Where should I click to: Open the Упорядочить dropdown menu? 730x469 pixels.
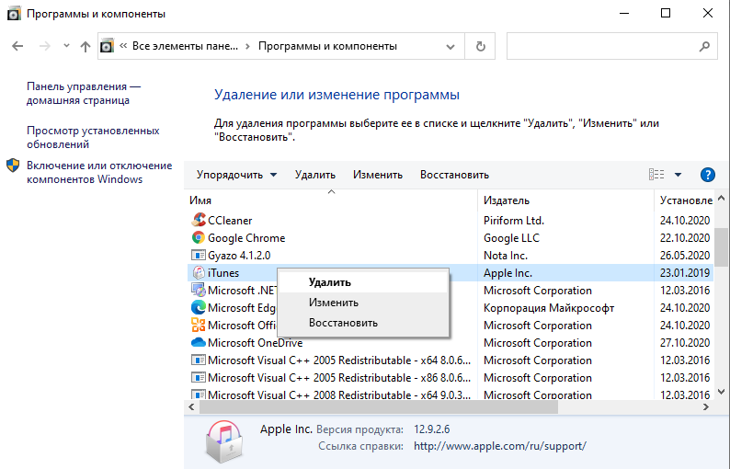tap(236, 175)
